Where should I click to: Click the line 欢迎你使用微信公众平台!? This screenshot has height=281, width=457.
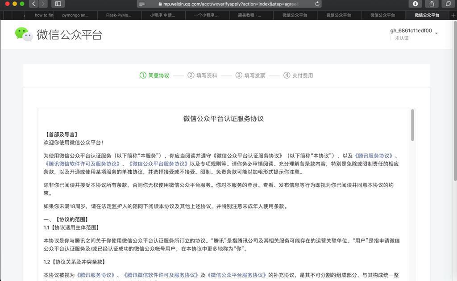tap(74, 143)
